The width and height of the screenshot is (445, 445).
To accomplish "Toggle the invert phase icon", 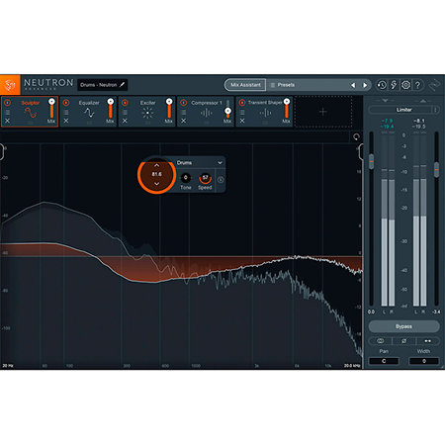I will pyautogui.click(x=403, y=341).
